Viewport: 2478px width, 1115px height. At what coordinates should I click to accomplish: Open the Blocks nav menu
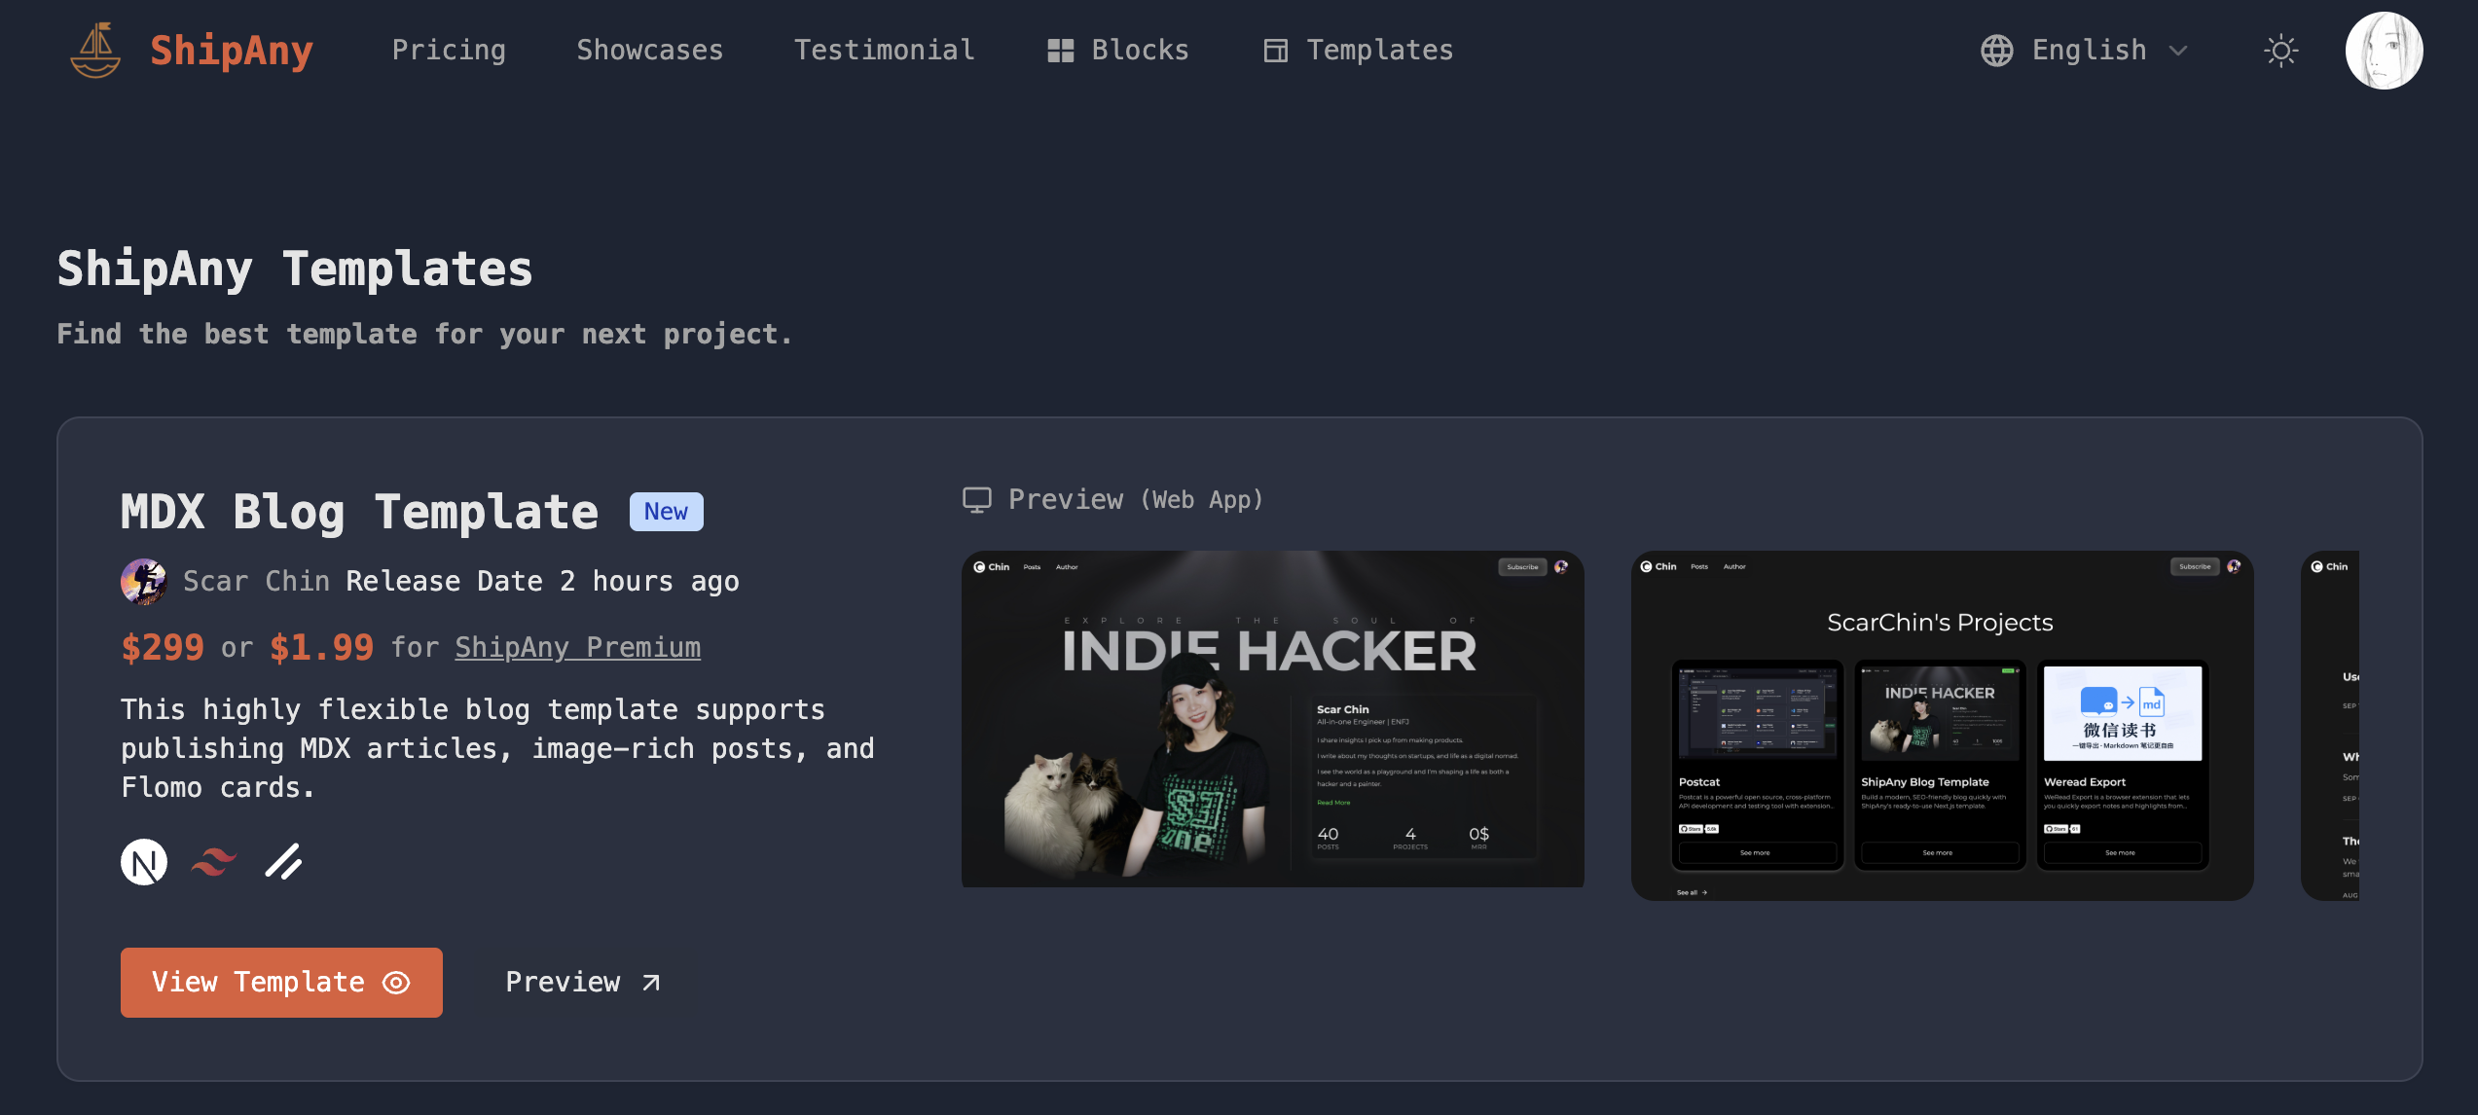[x=1117, y=51]
